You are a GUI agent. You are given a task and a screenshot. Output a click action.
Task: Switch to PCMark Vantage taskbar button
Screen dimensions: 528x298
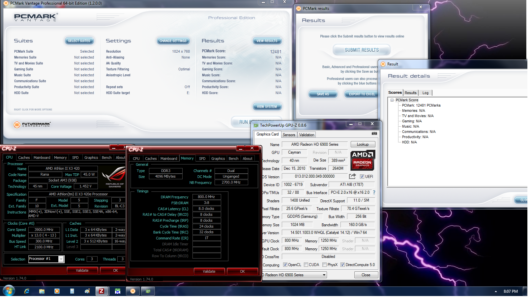[133, 291]
